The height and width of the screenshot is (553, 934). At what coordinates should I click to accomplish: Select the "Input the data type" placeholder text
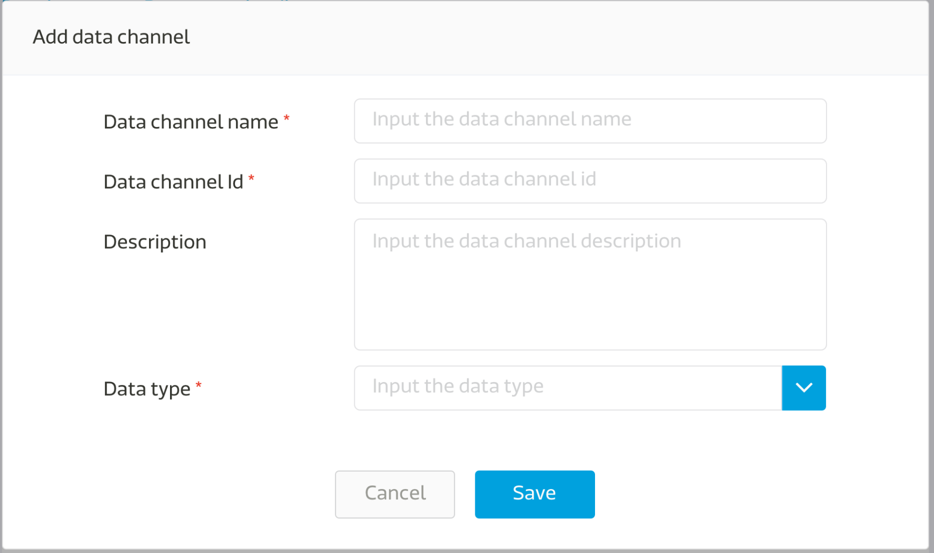tap(458, 386)
